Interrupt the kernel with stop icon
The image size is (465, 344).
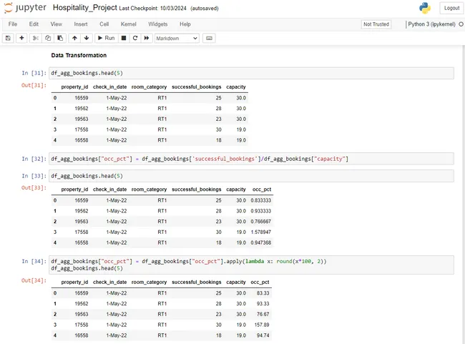[x=124, y=38]
